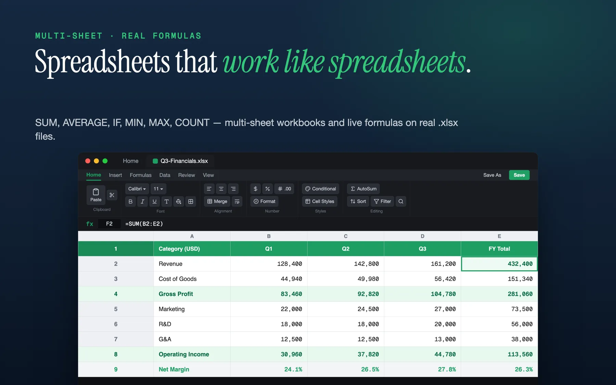Click the Cut scissors icon

point(112,195)
